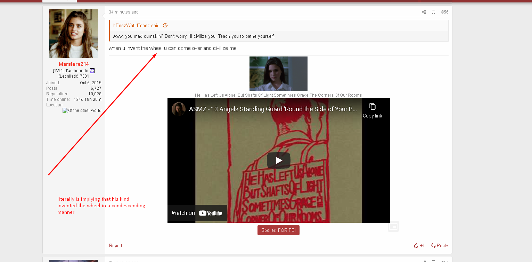Like the post with thumbs-up
Image resolution: width=532 pixels, height=262 pixels.
416,246
